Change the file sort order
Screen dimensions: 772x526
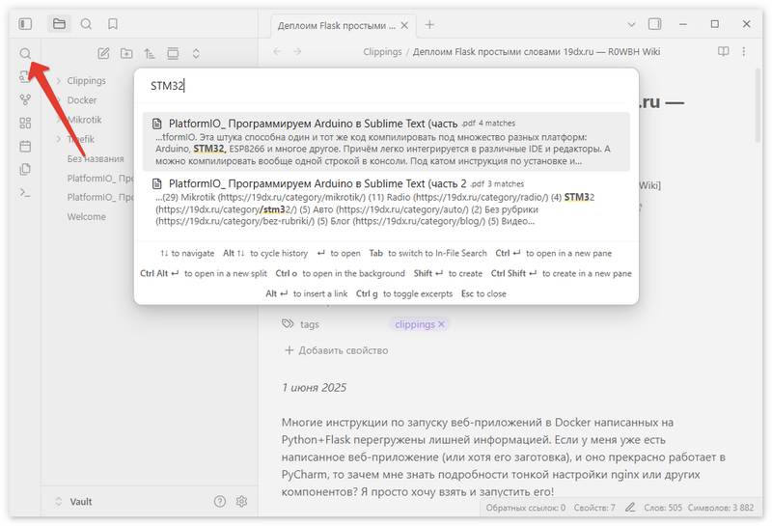(150, 53)
